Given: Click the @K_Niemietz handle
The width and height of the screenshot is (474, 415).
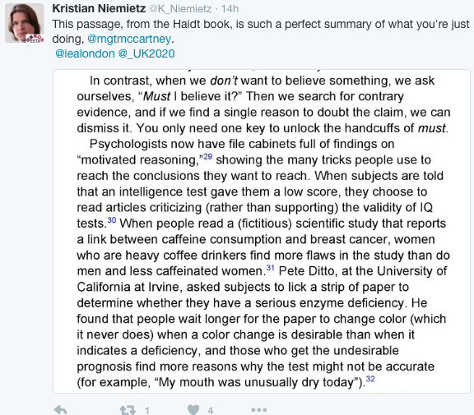Looking at the screenshot, I should coord(180,9).
